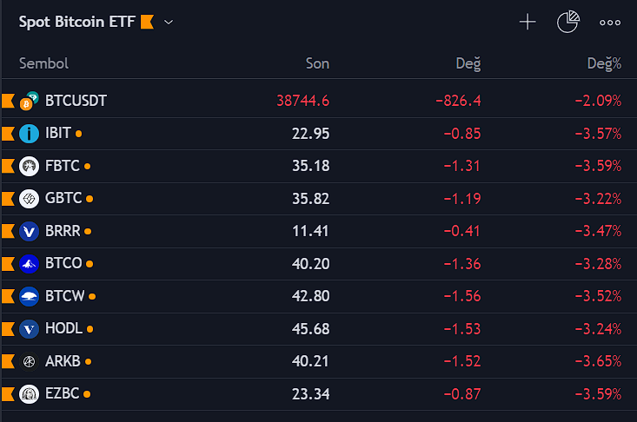Image resolution: width=637 pixels, height=422 pixels.
Task: Toggle the orange flag next to IBIT
Action: (x=8, y=134)
